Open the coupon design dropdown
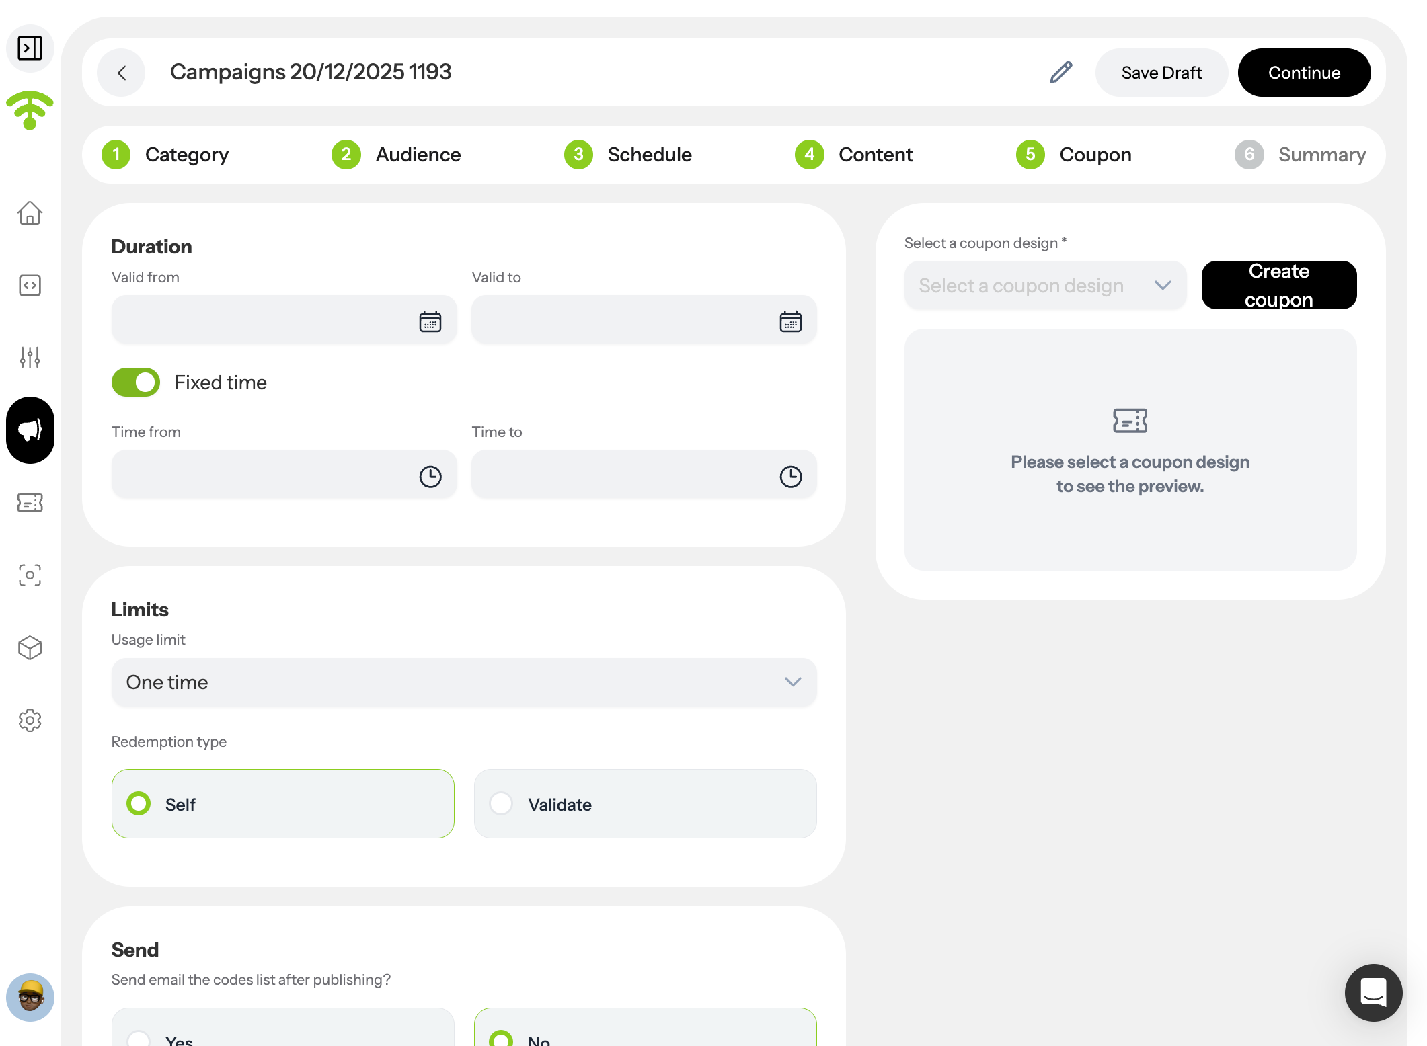This screenshot has width=1427, height=1046. tap(1045, 286)
